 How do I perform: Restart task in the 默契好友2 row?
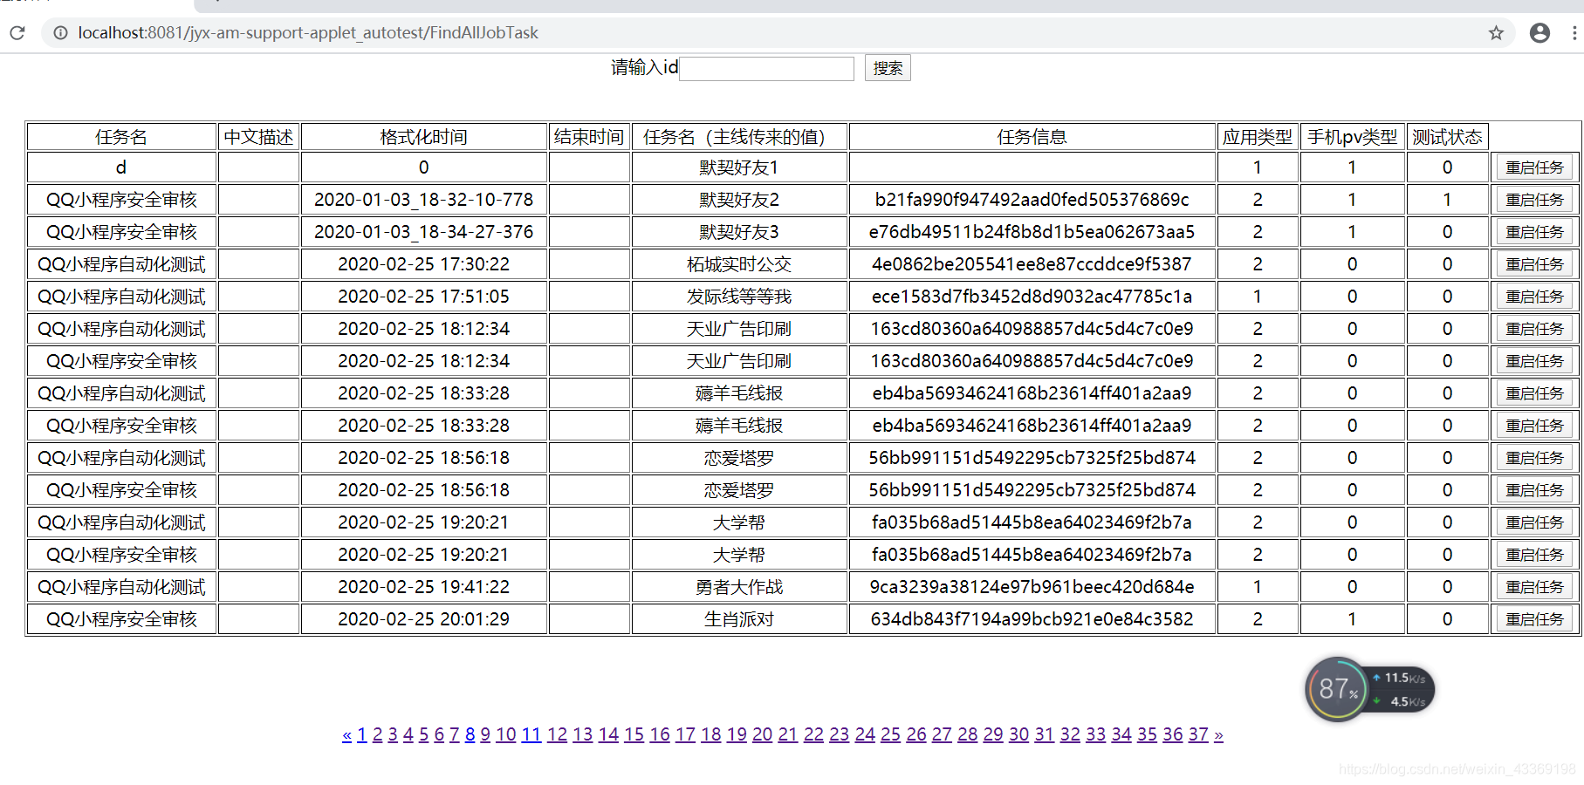tap(1534, 200)
